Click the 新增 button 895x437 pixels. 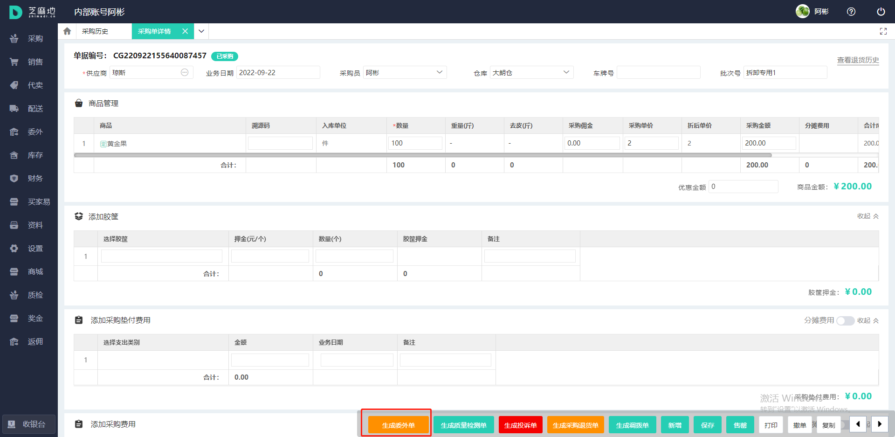[675, 425]
